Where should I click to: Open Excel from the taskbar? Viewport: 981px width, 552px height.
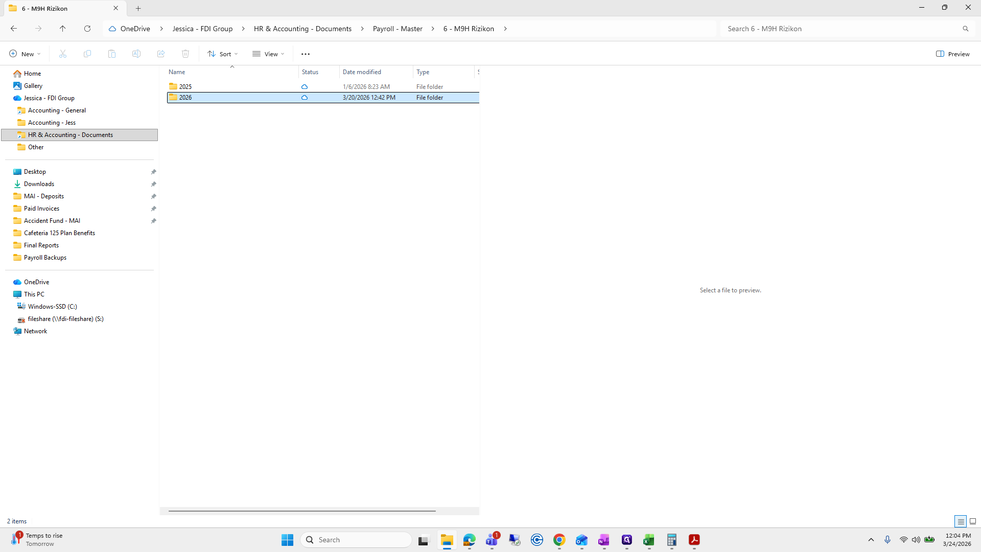(649, 540)
